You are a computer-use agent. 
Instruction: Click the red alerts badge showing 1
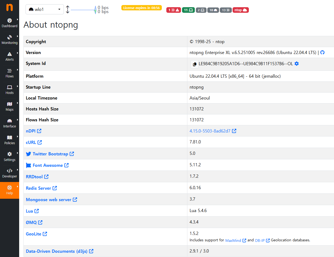174,10
